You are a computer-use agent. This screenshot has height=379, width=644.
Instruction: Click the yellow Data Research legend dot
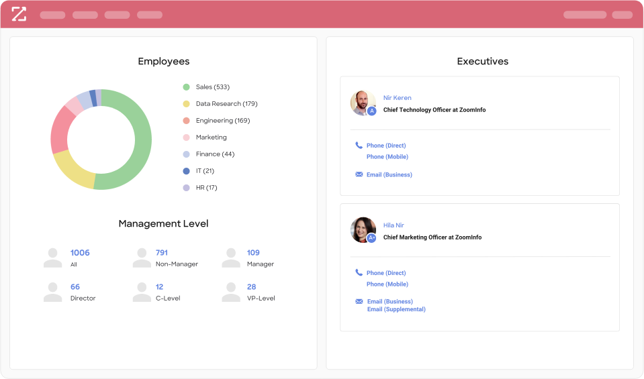click(186, 104)
